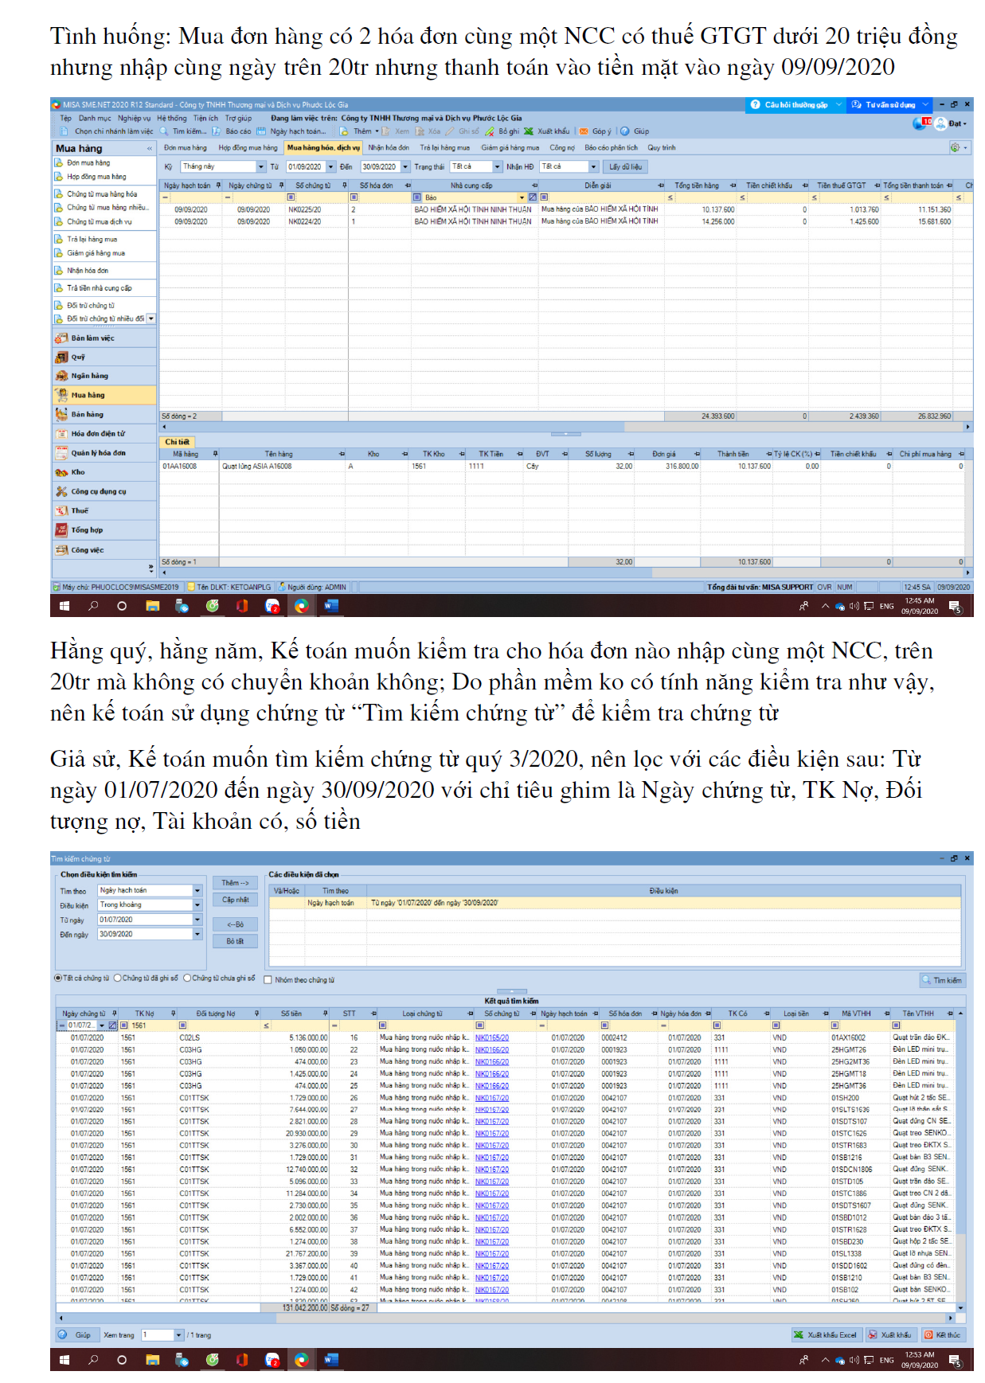
Task: Click the Ngày hạch toán calendar icon
Action: pos(260,131)
